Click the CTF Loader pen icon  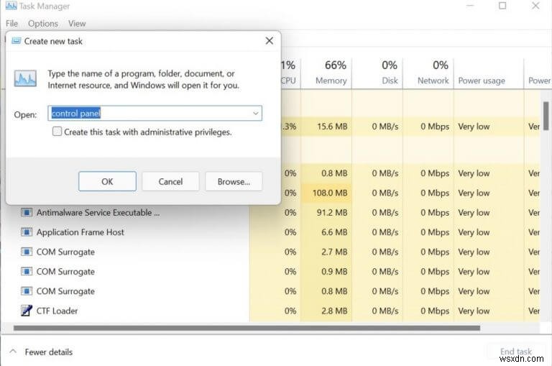coord(27,311)
